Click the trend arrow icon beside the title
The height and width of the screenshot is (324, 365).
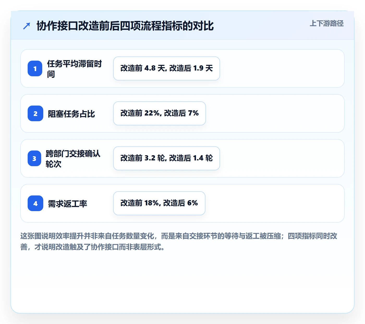click(x=27, y=26)
